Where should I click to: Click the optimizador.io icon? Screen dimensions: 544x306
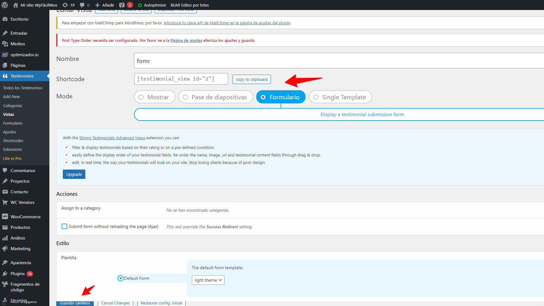pos(5,55)
